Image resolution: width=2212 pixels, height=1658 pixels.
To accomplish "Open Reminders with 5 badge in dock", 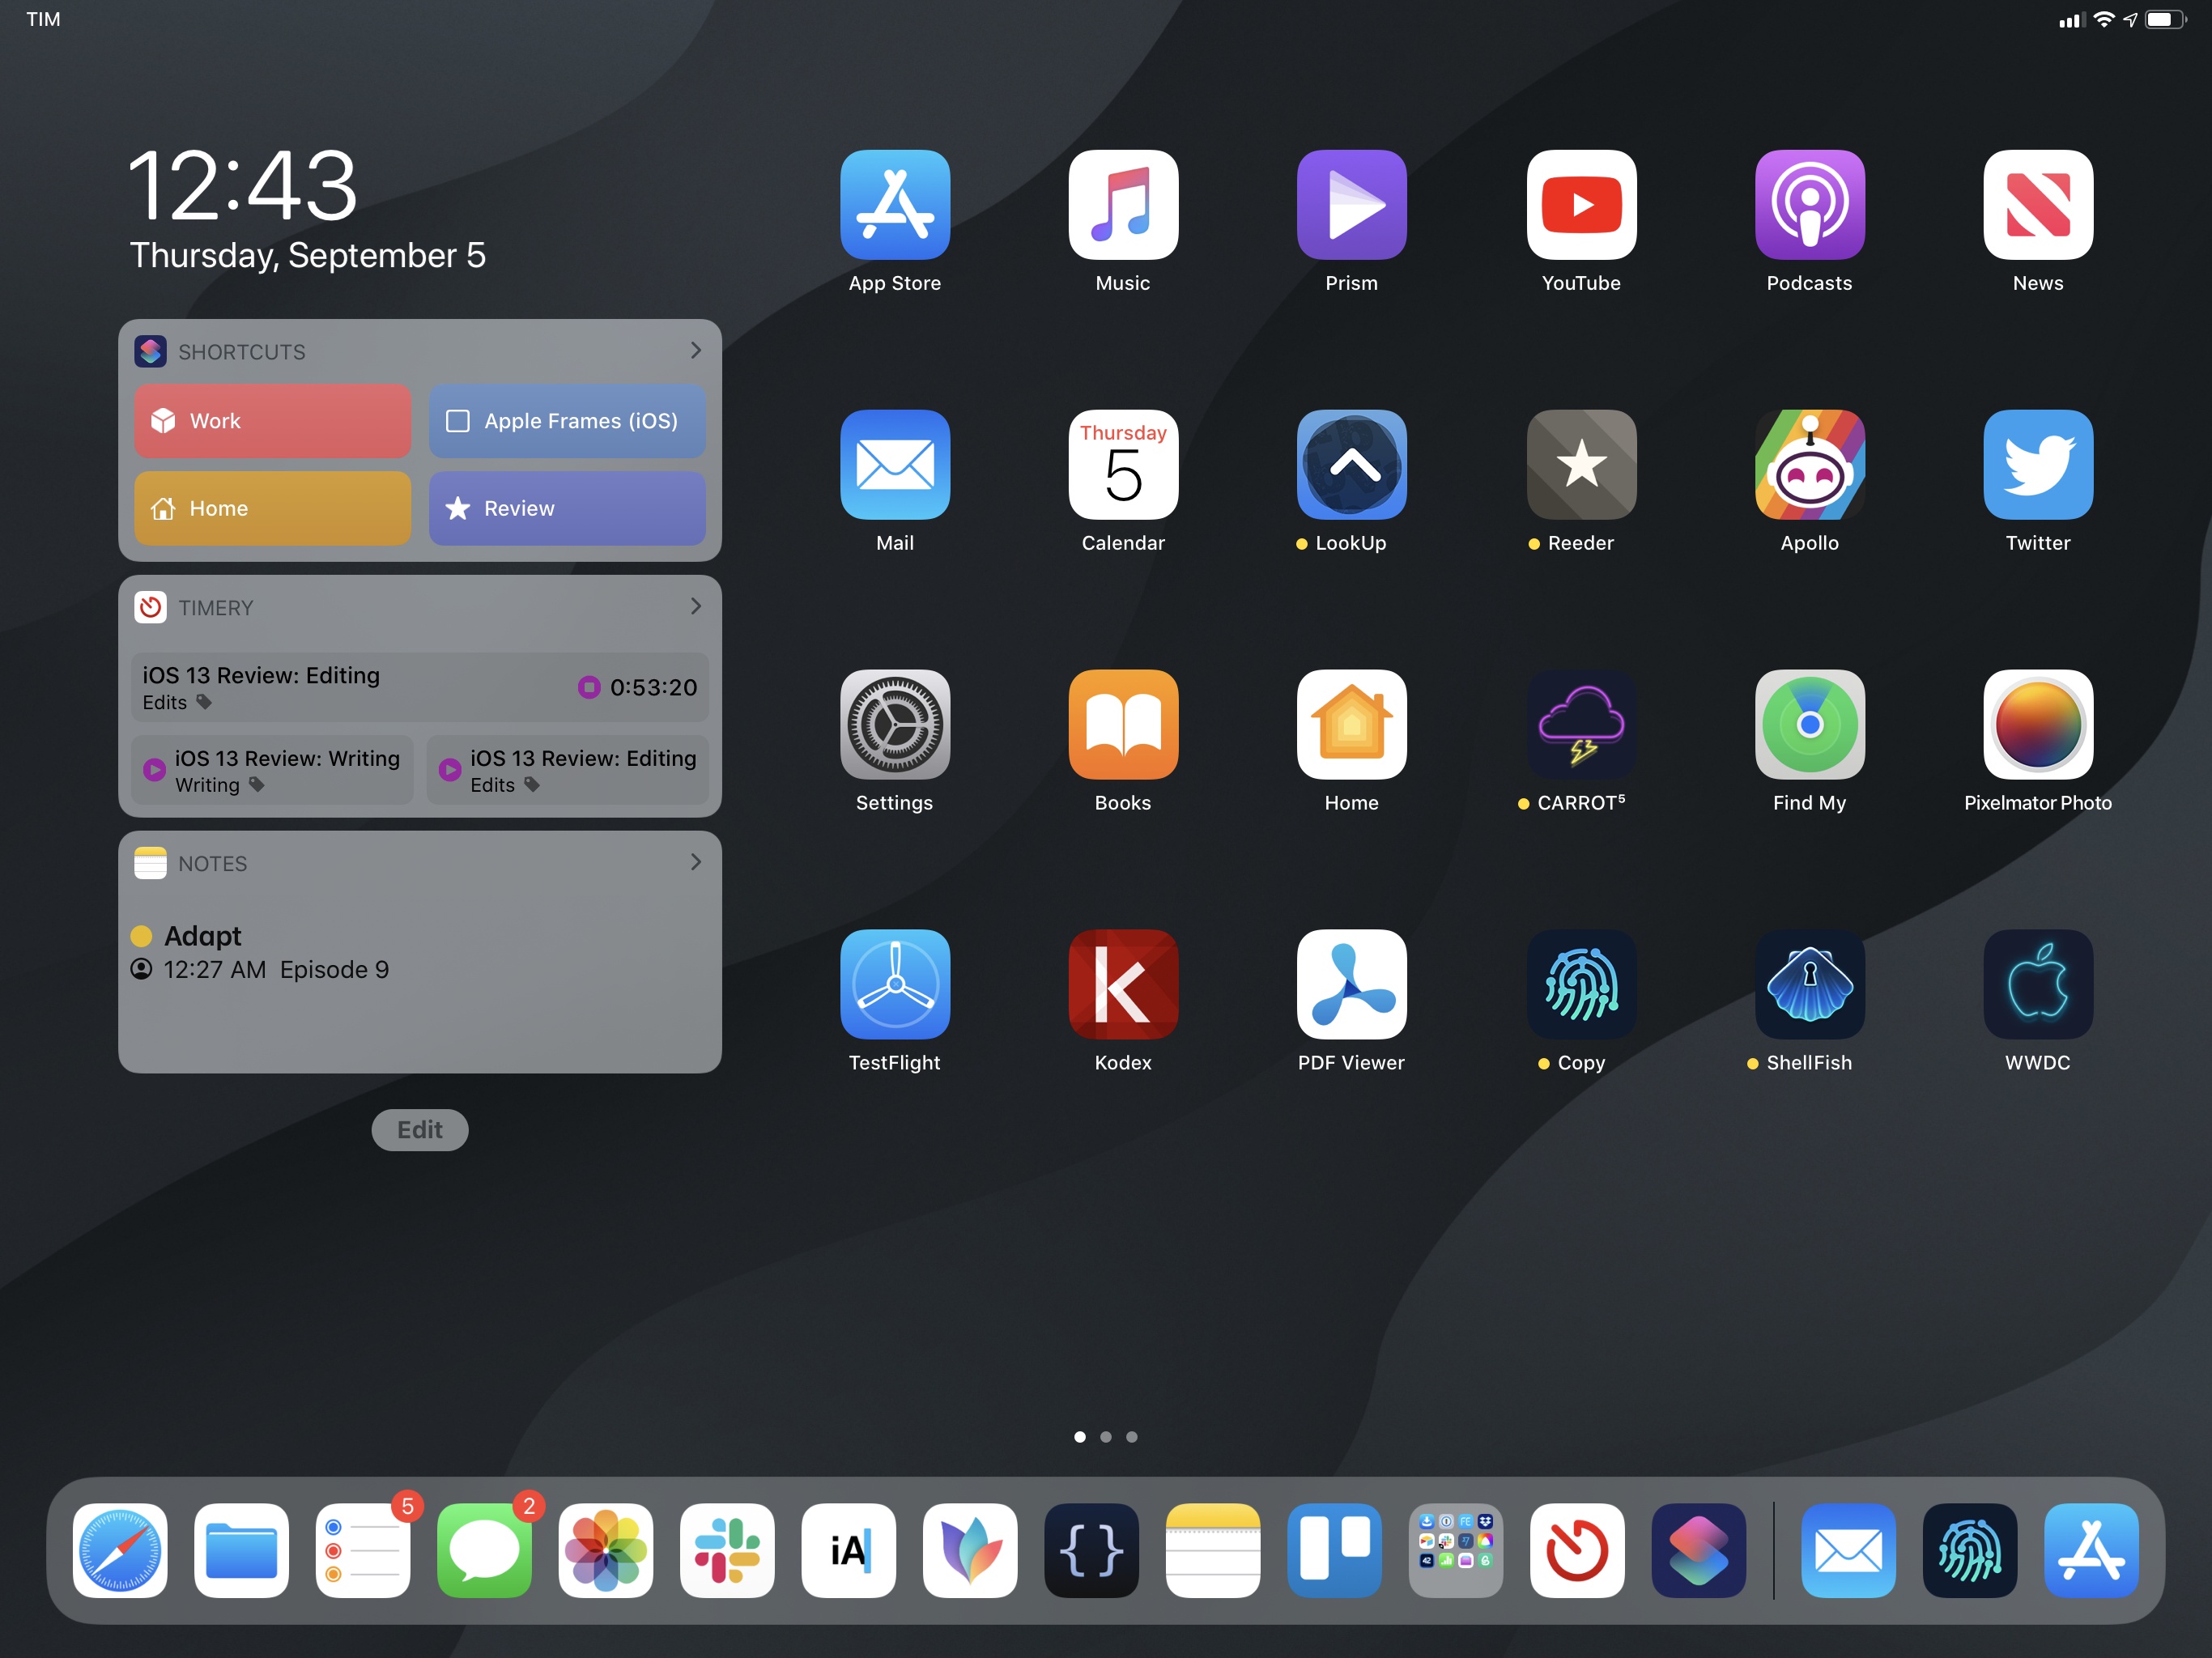I will [x=363, y=1550].
